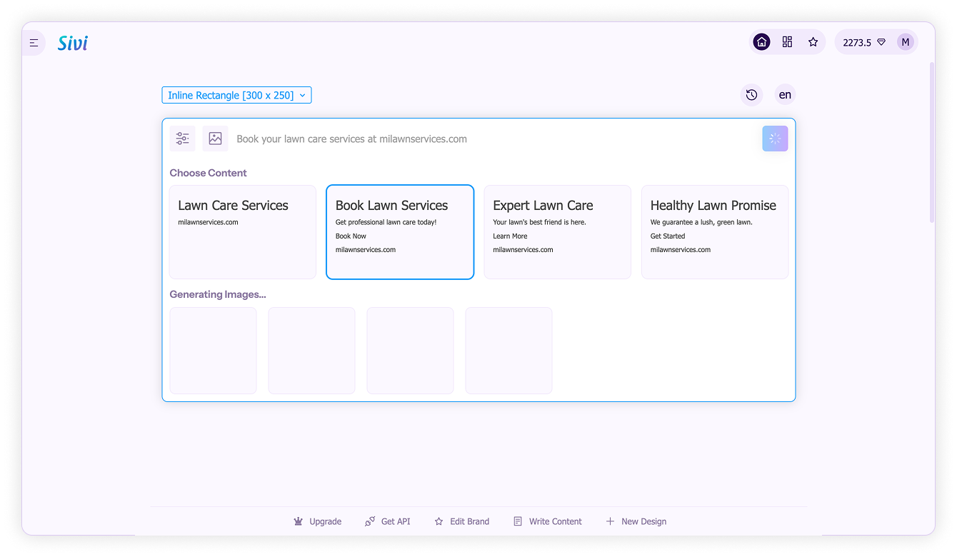Screen dimensions: 957x557
Task: Click the diamond icon beside credits
Action: (x=881, y=42)
